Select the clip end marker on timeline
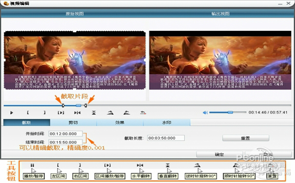 point(85,105)
